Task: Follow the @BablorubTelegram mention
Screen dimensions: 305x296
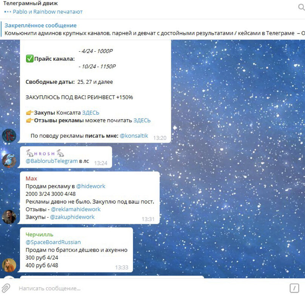Action: (x=52, y=161)
